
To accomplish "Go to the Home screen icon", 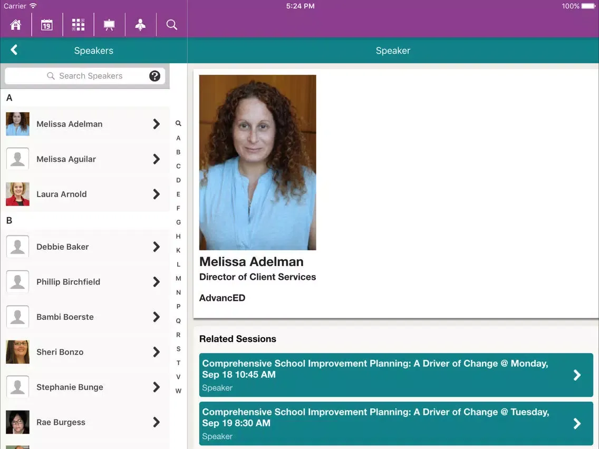I will 16,25.
